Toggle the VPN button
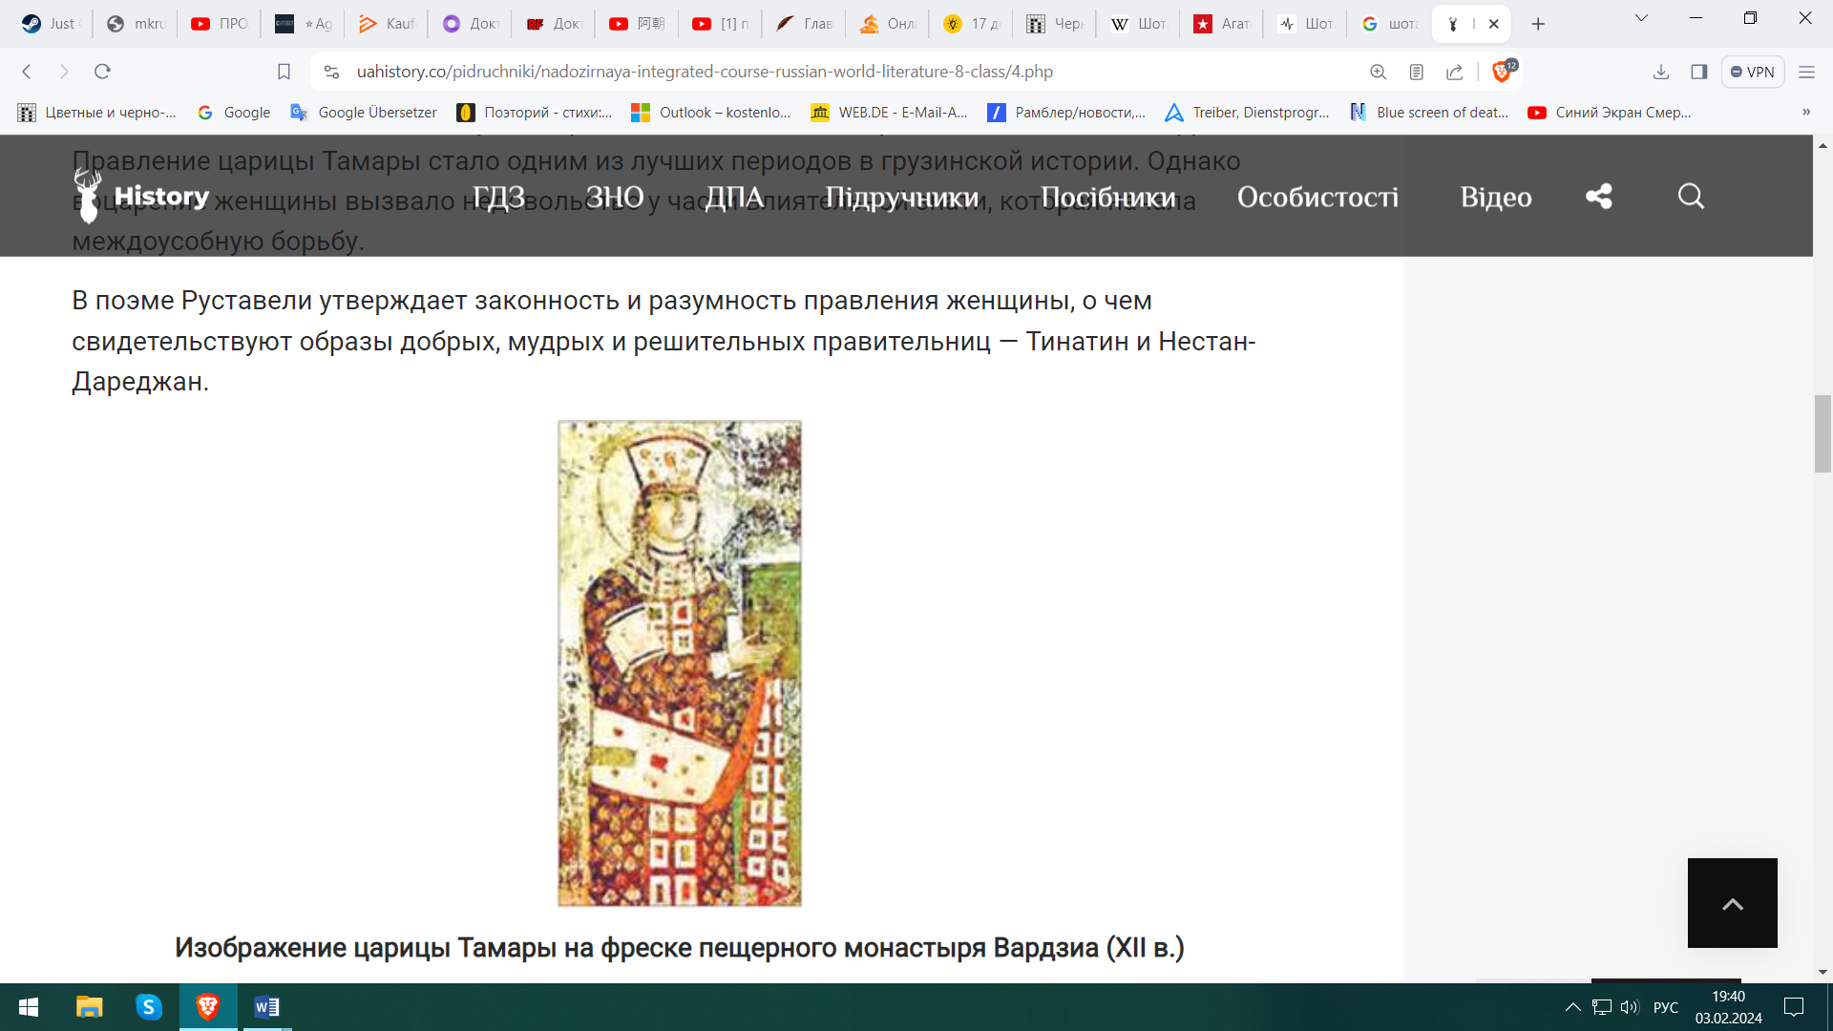The image size is (1833, 1031). coord(1753,72)
